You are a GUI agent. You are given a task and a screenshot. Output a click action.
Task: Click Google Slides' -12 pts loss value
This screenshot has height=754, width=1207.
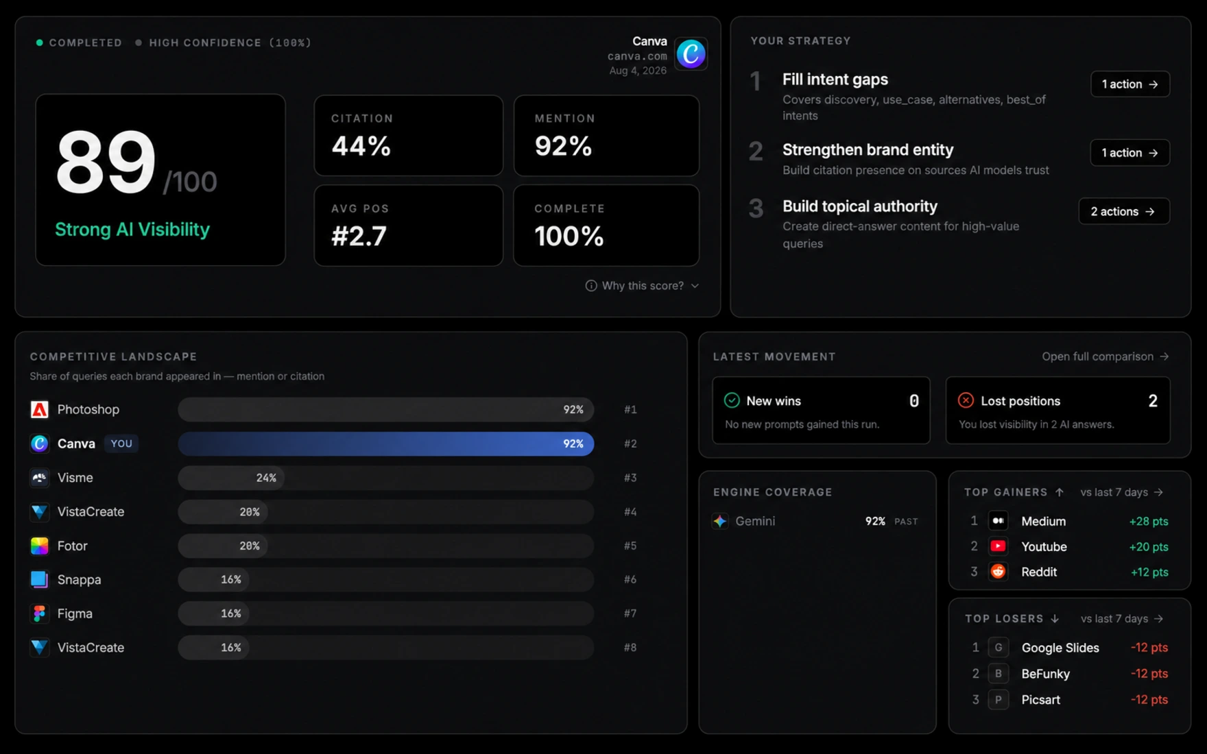pos(1149,648)
